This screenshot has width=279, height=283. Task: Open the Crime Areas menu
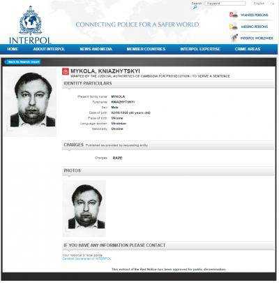[248, 49]
